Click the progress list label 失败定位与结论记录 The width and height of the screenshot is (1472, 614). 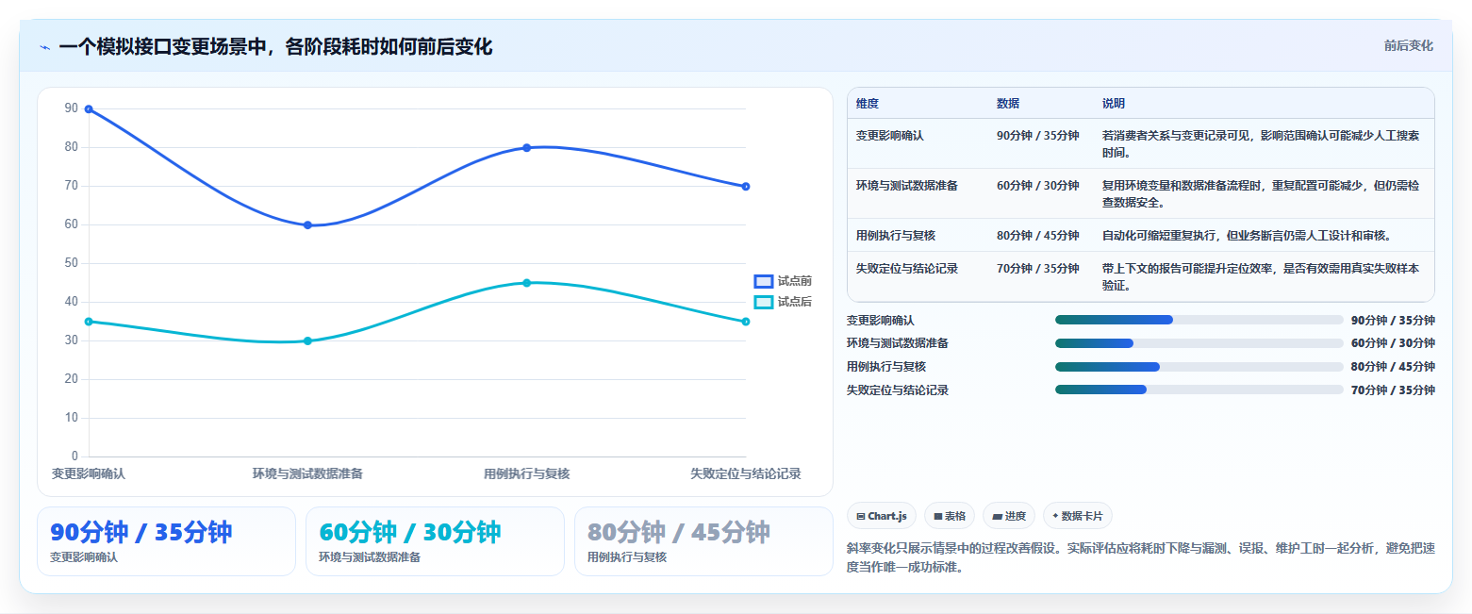(898, 390)
